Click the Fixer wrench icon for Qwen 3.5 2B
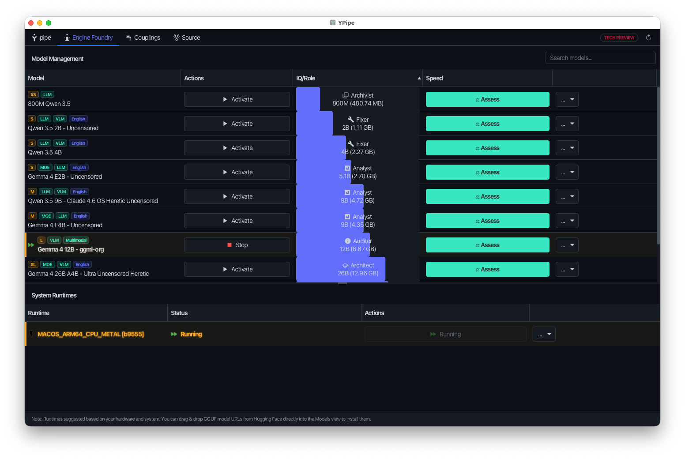 (351, 120)
